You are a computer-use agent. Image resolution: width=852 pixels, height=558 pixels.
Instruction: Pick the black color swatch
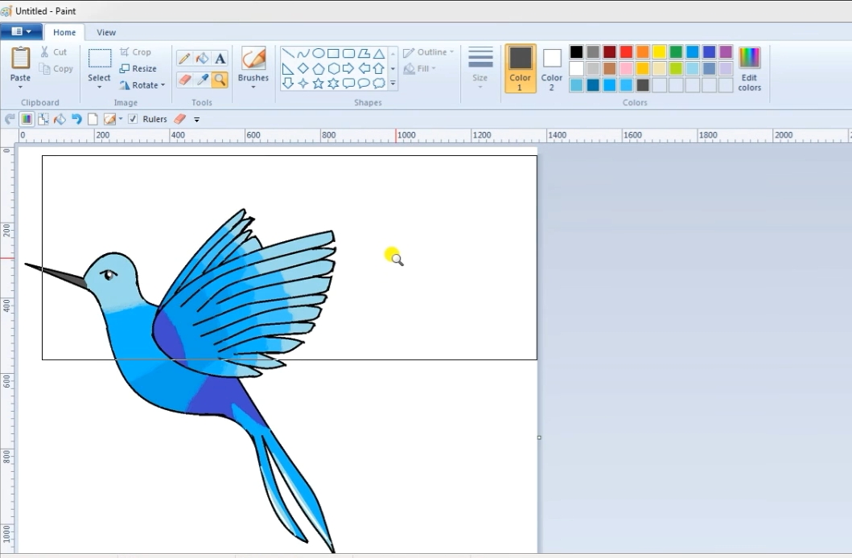577,52
